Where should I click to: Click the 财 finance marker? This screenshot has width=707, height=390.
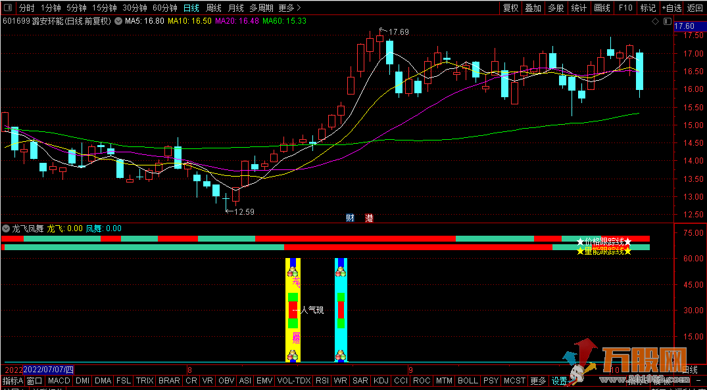350,219
